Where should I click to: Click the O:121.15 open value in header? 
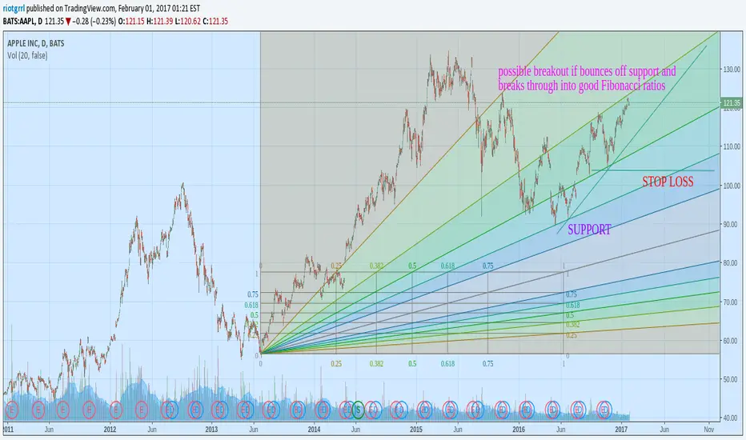click(131, 22)
